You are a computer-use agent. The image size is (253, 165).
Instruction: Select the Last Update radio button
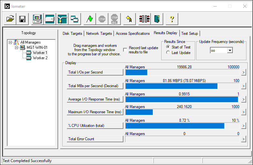point(168,53)
